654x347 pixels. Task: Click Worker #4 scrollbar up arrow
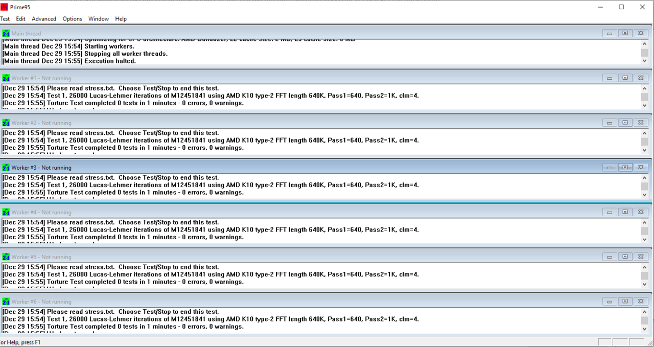click(x=644, y=223)
